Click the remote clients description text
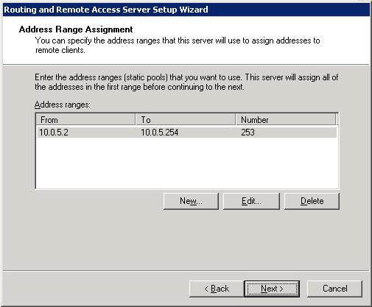This screenshot has width=372, height=307. [178, 45]
